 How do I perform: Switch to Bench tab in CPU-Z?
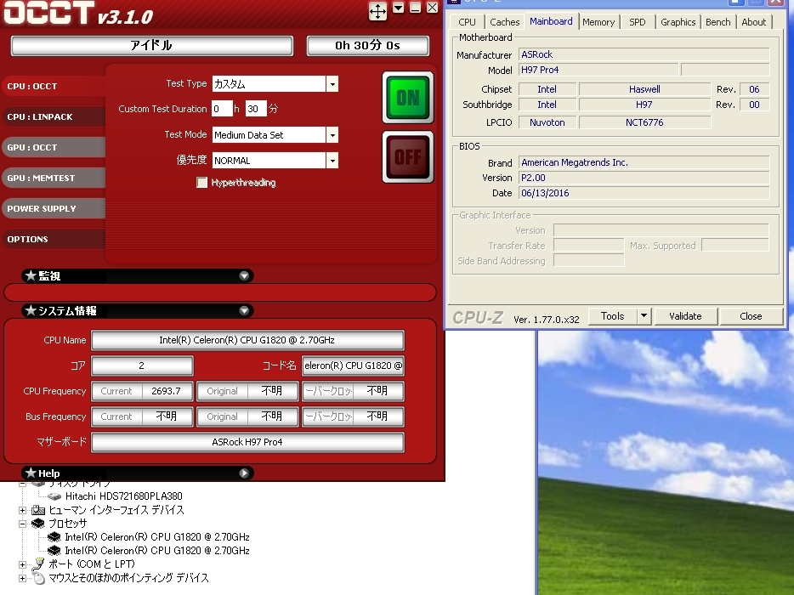(718, 22)
